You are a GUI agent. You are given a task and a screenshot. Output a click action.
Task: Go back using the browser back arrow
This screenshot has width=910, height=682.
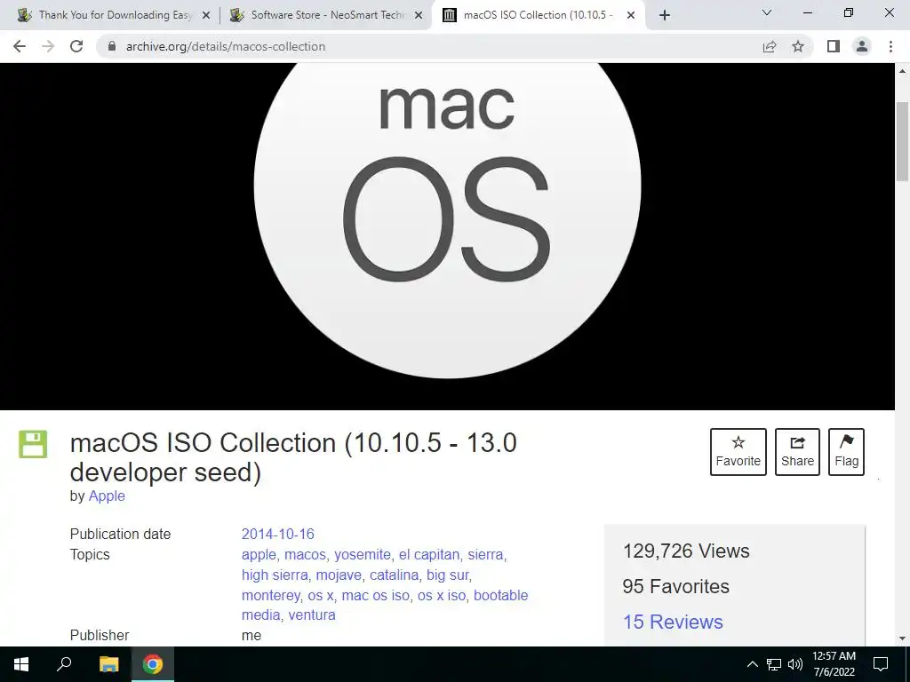(x=20, y=46)
